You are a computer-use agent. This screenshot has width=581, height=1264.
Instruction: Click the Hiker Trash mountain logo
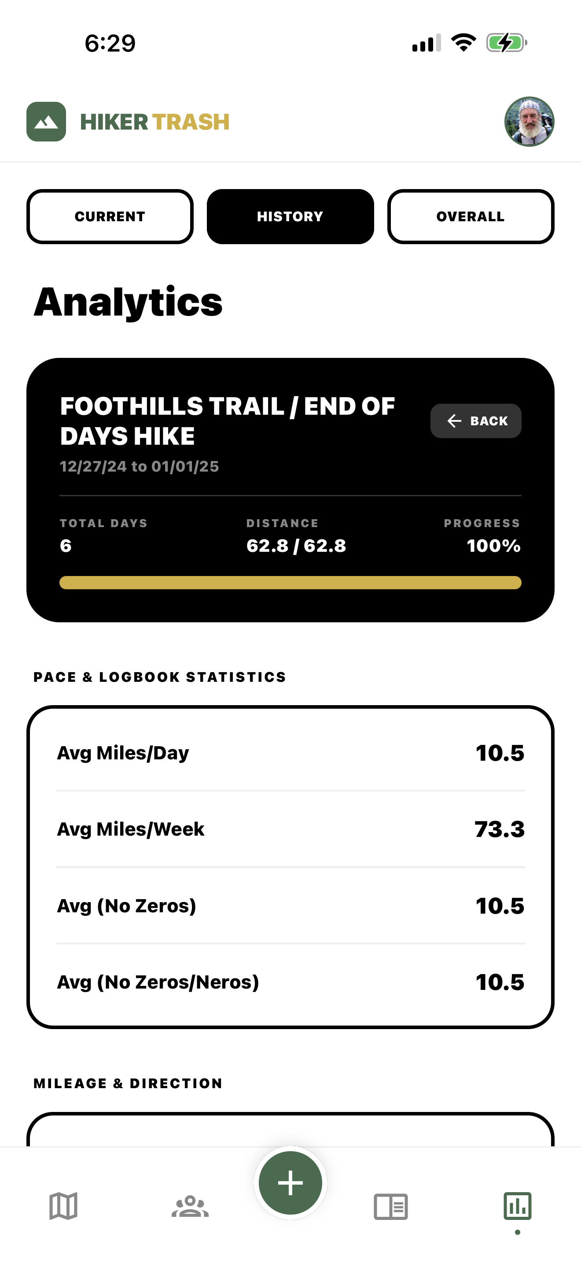coord(47,122)
